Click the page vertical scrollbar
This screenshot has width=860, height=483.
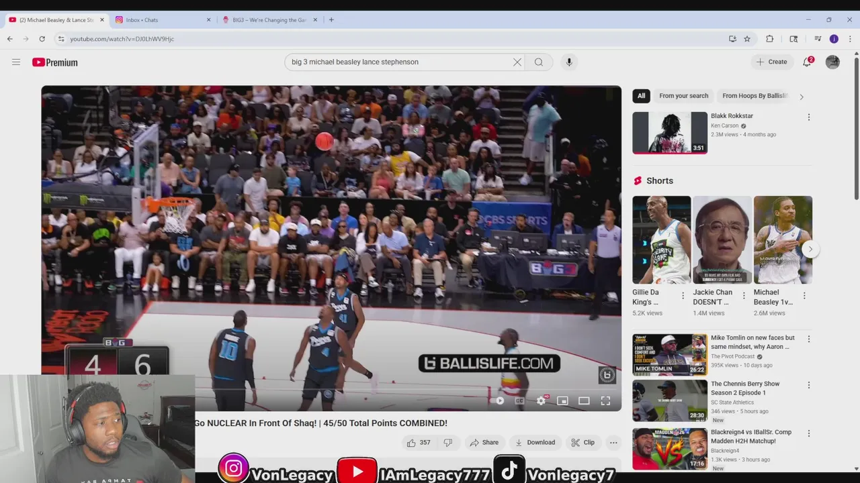tap(856, 127)
